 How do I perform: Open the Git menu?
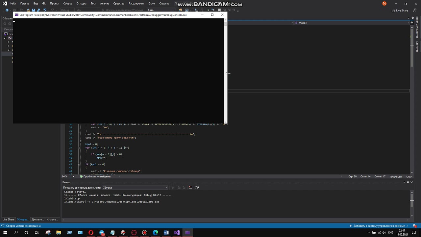point(44,4)
